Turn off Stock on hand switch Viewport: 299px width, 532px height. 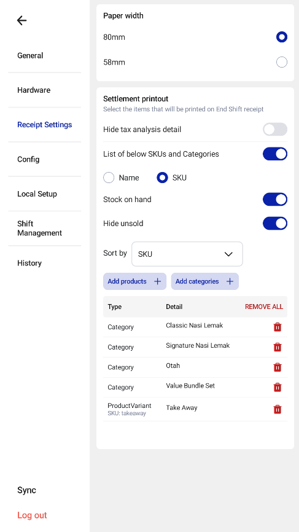[275, 199]
